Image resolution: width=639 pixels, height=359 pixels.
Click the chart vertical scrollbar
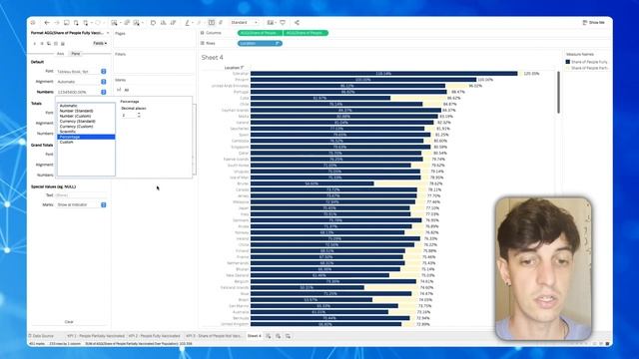pos(558,94)
